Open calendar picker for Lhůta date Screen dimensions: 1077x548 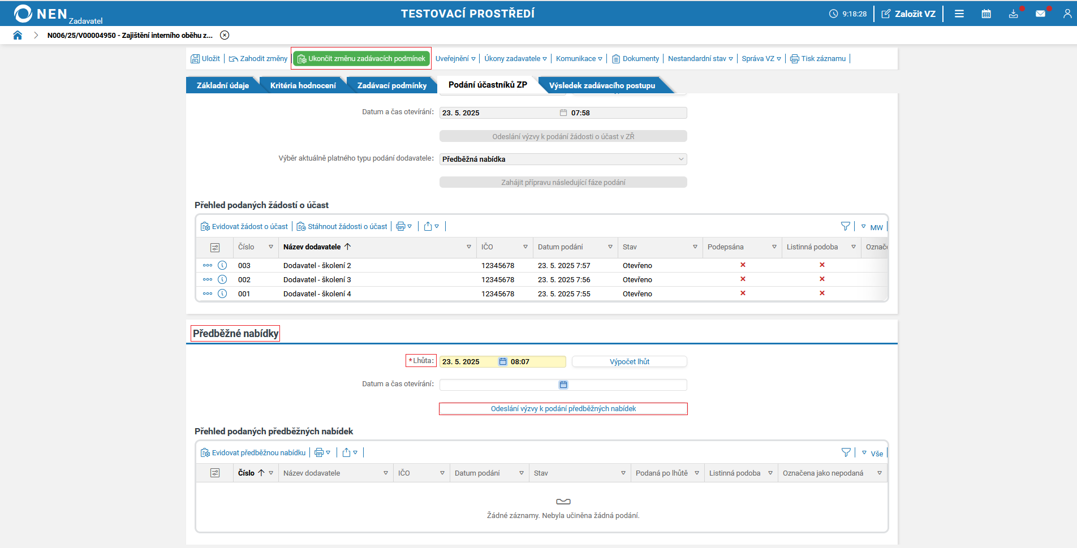(x=503, y=361)
